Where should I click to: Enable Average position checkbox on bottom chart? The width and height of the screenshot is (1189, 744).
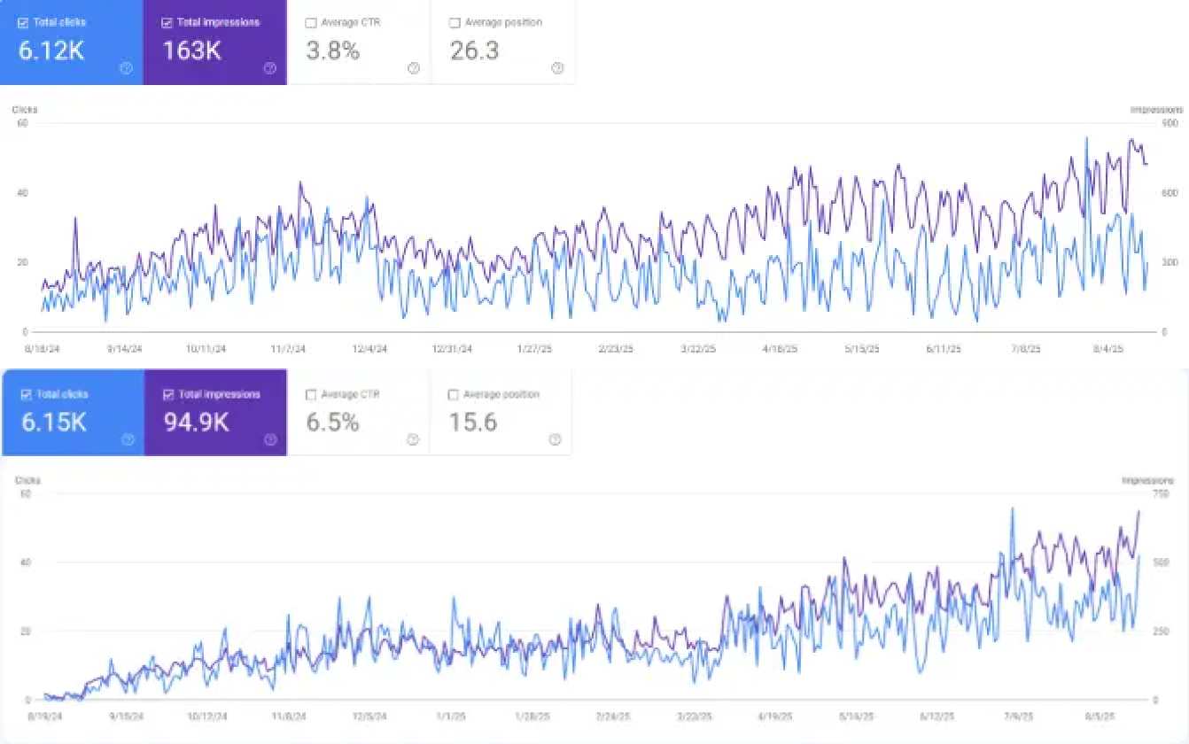pos(455,394)
